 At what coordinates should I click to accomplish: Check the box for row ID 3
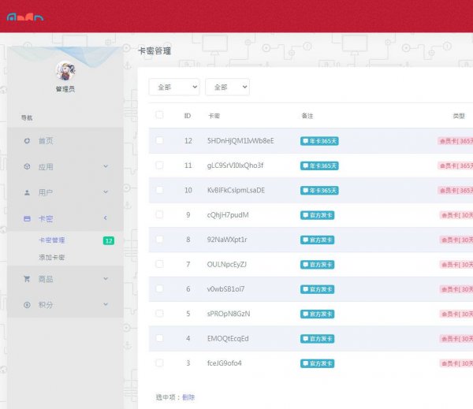pos(159,363)
